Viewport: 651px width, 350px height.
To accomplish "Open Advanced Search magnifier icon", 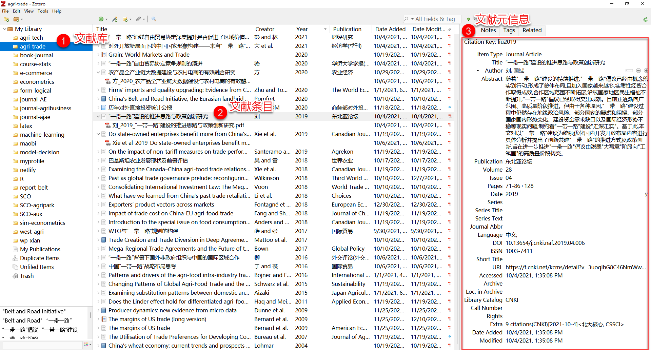I will click(154, 19).
